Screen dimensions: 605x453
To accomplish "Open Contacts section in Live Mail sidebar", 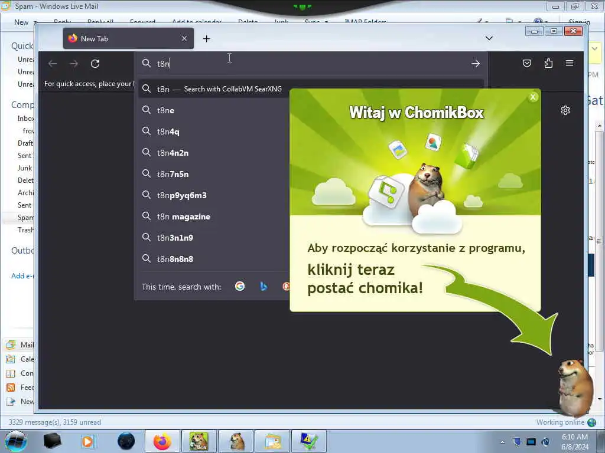I will click(x=20, y=373).
